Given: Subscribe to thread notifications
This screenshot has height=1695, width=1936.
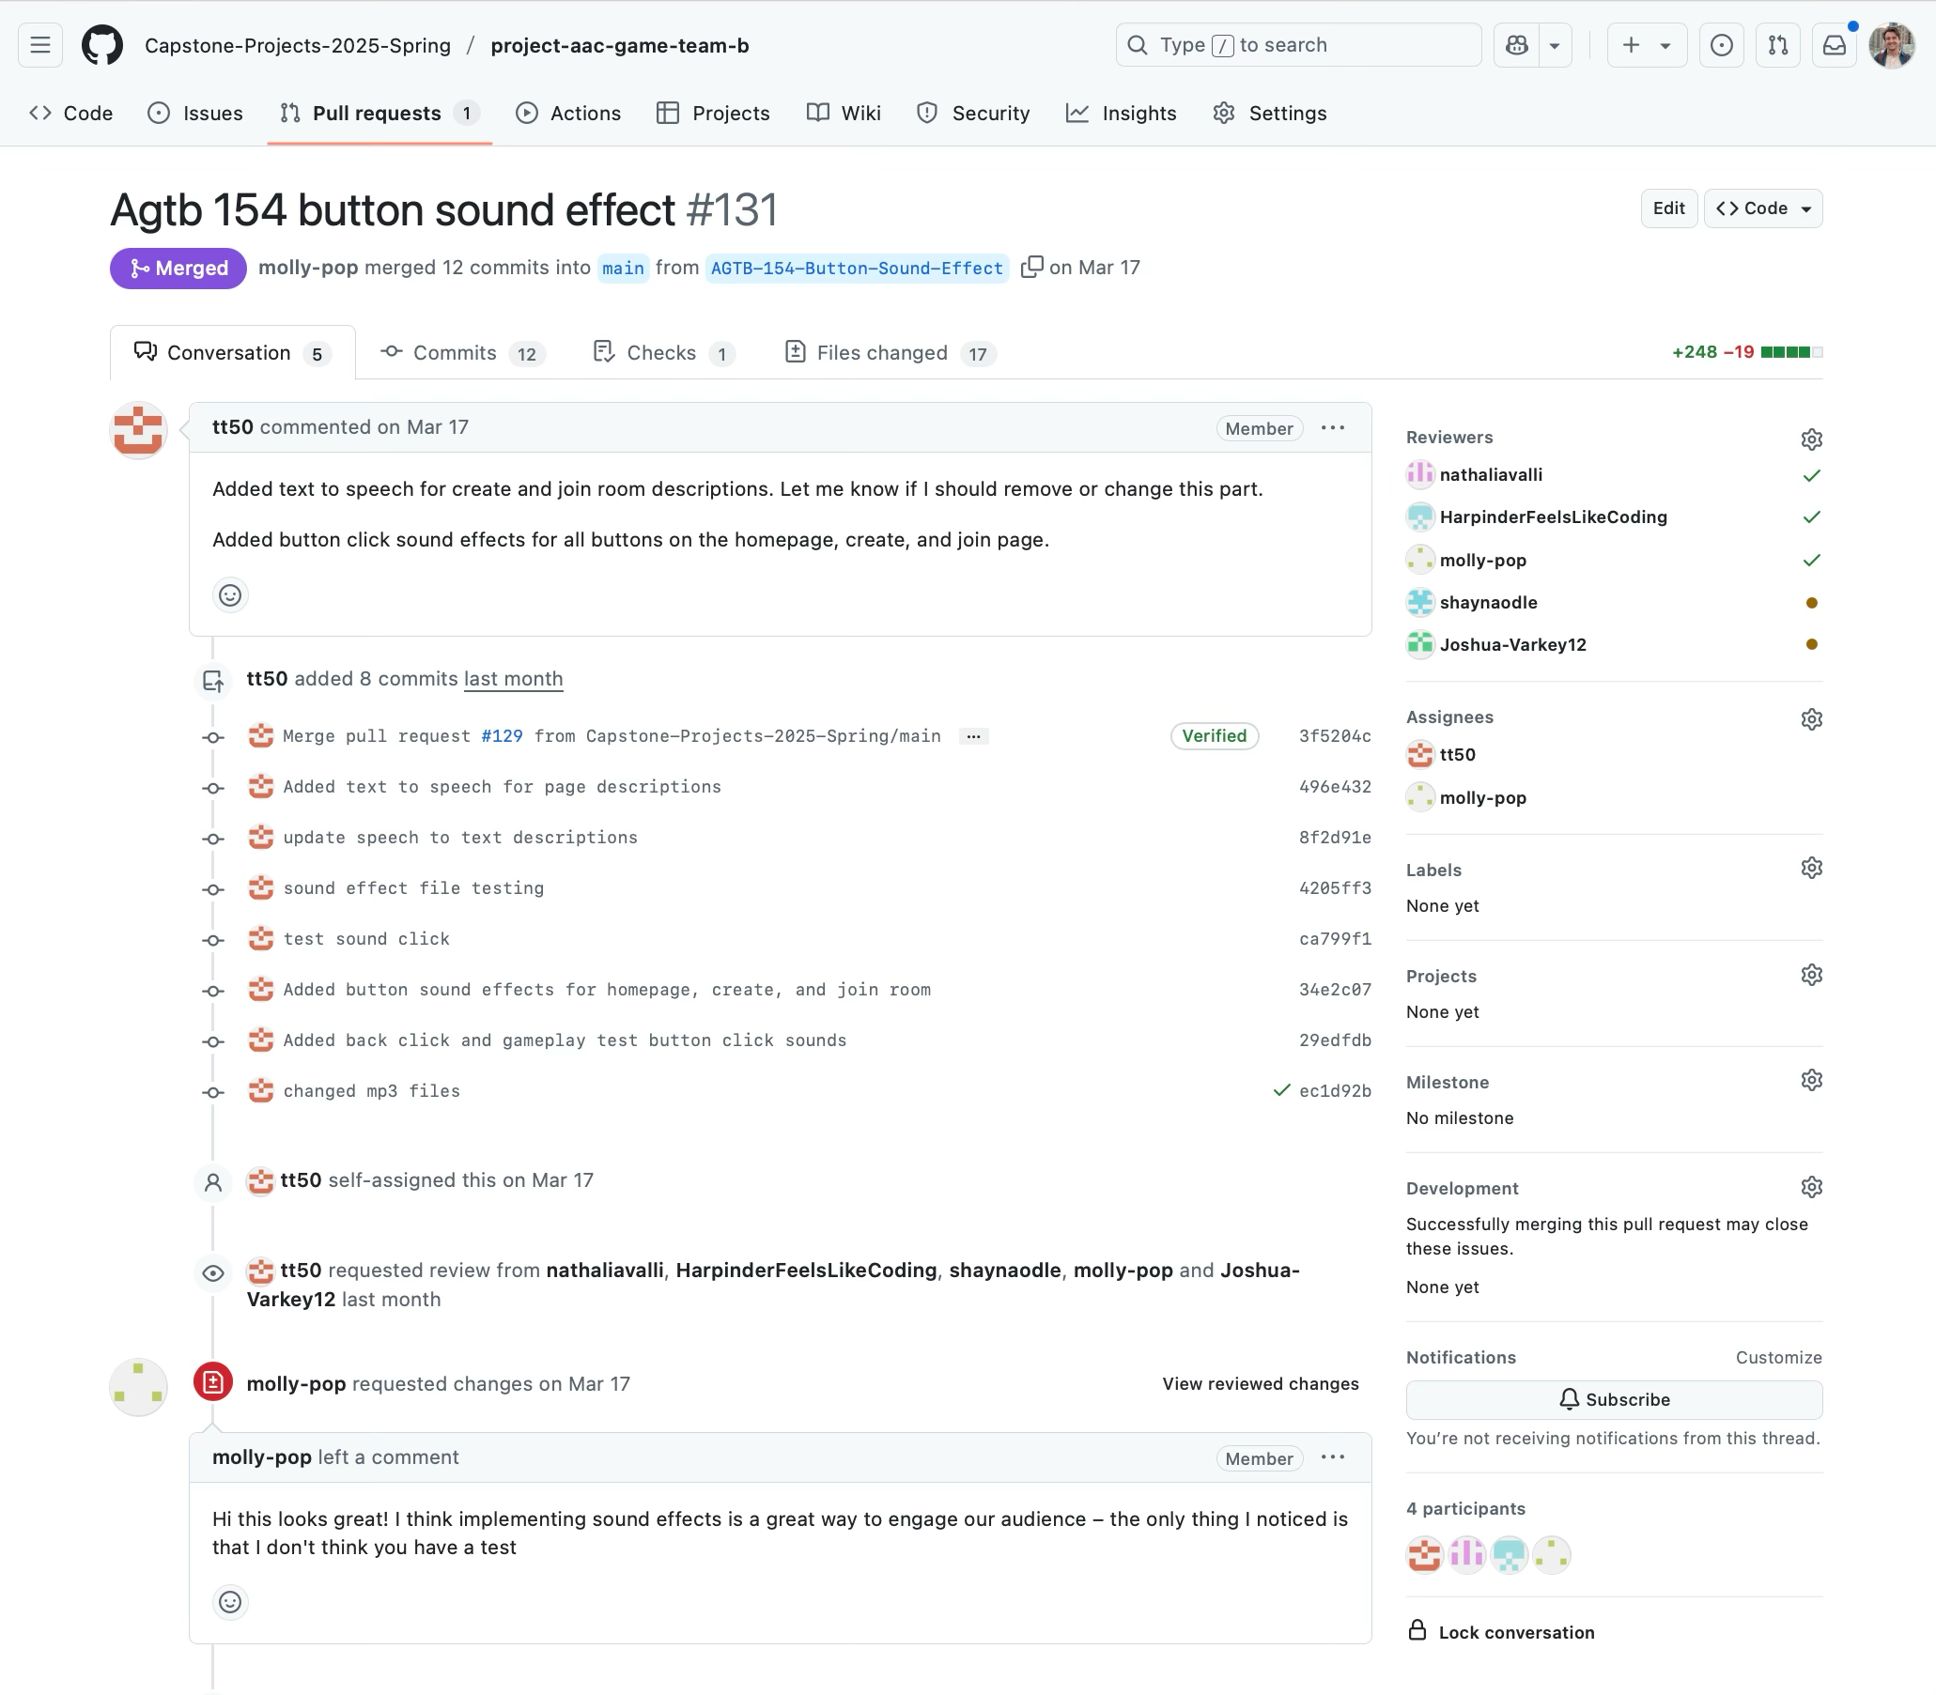Looking at the screenshot, I should [x=1614, y=1400].
